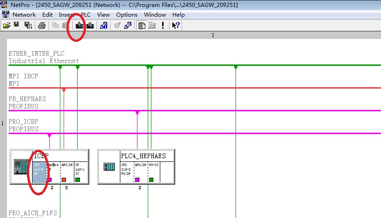Viewport: 381px width, 218px height.
Task: Open the Window menu
Action: tap(155, 15)
